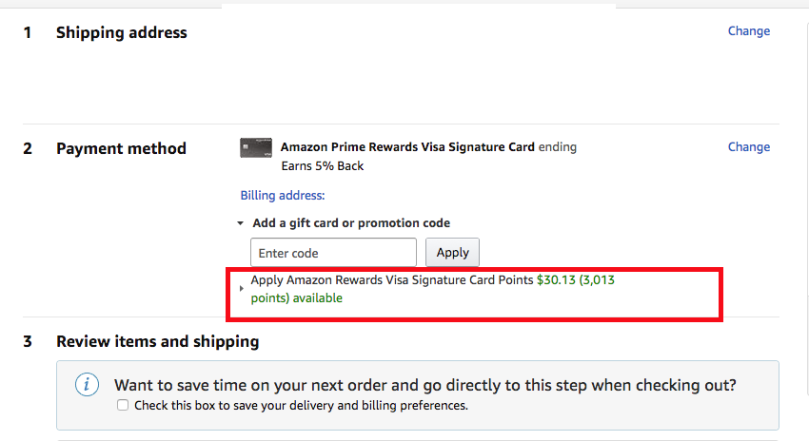809x441 pixels.
Task: Click the Add a gift card or promotion code label
Action: (351, 223)
